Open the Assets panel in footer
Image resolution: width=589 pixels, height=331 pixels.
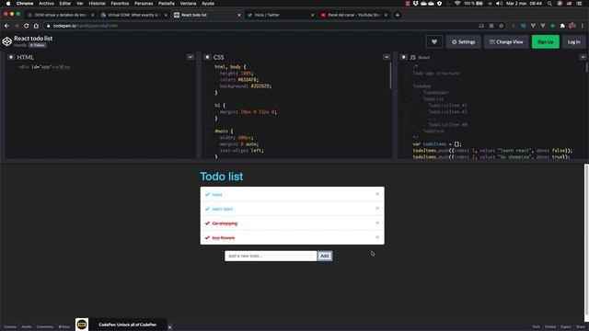[27, 327]
